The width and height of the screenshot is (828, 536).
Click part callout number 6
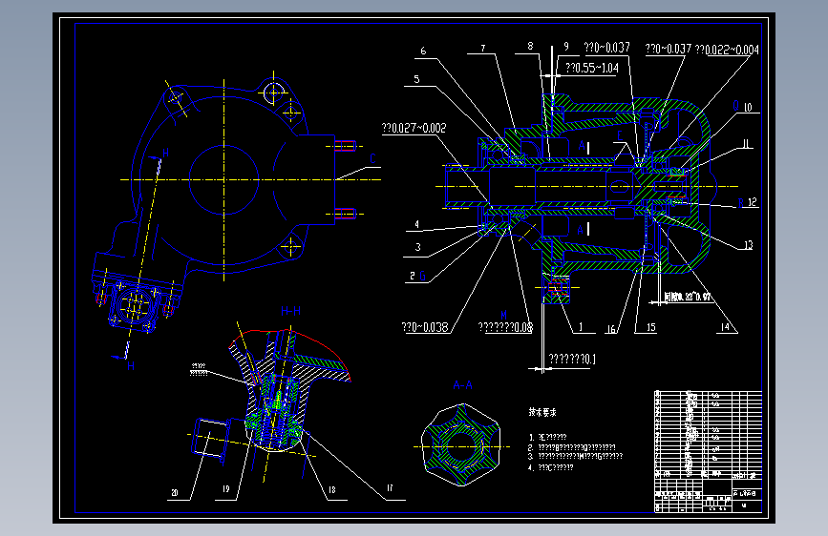click(423, 52)
